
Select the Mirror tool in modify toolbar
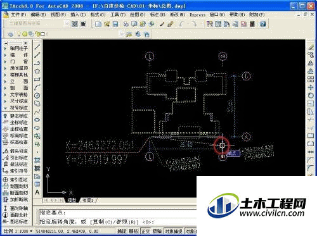(x=311, y=63)
